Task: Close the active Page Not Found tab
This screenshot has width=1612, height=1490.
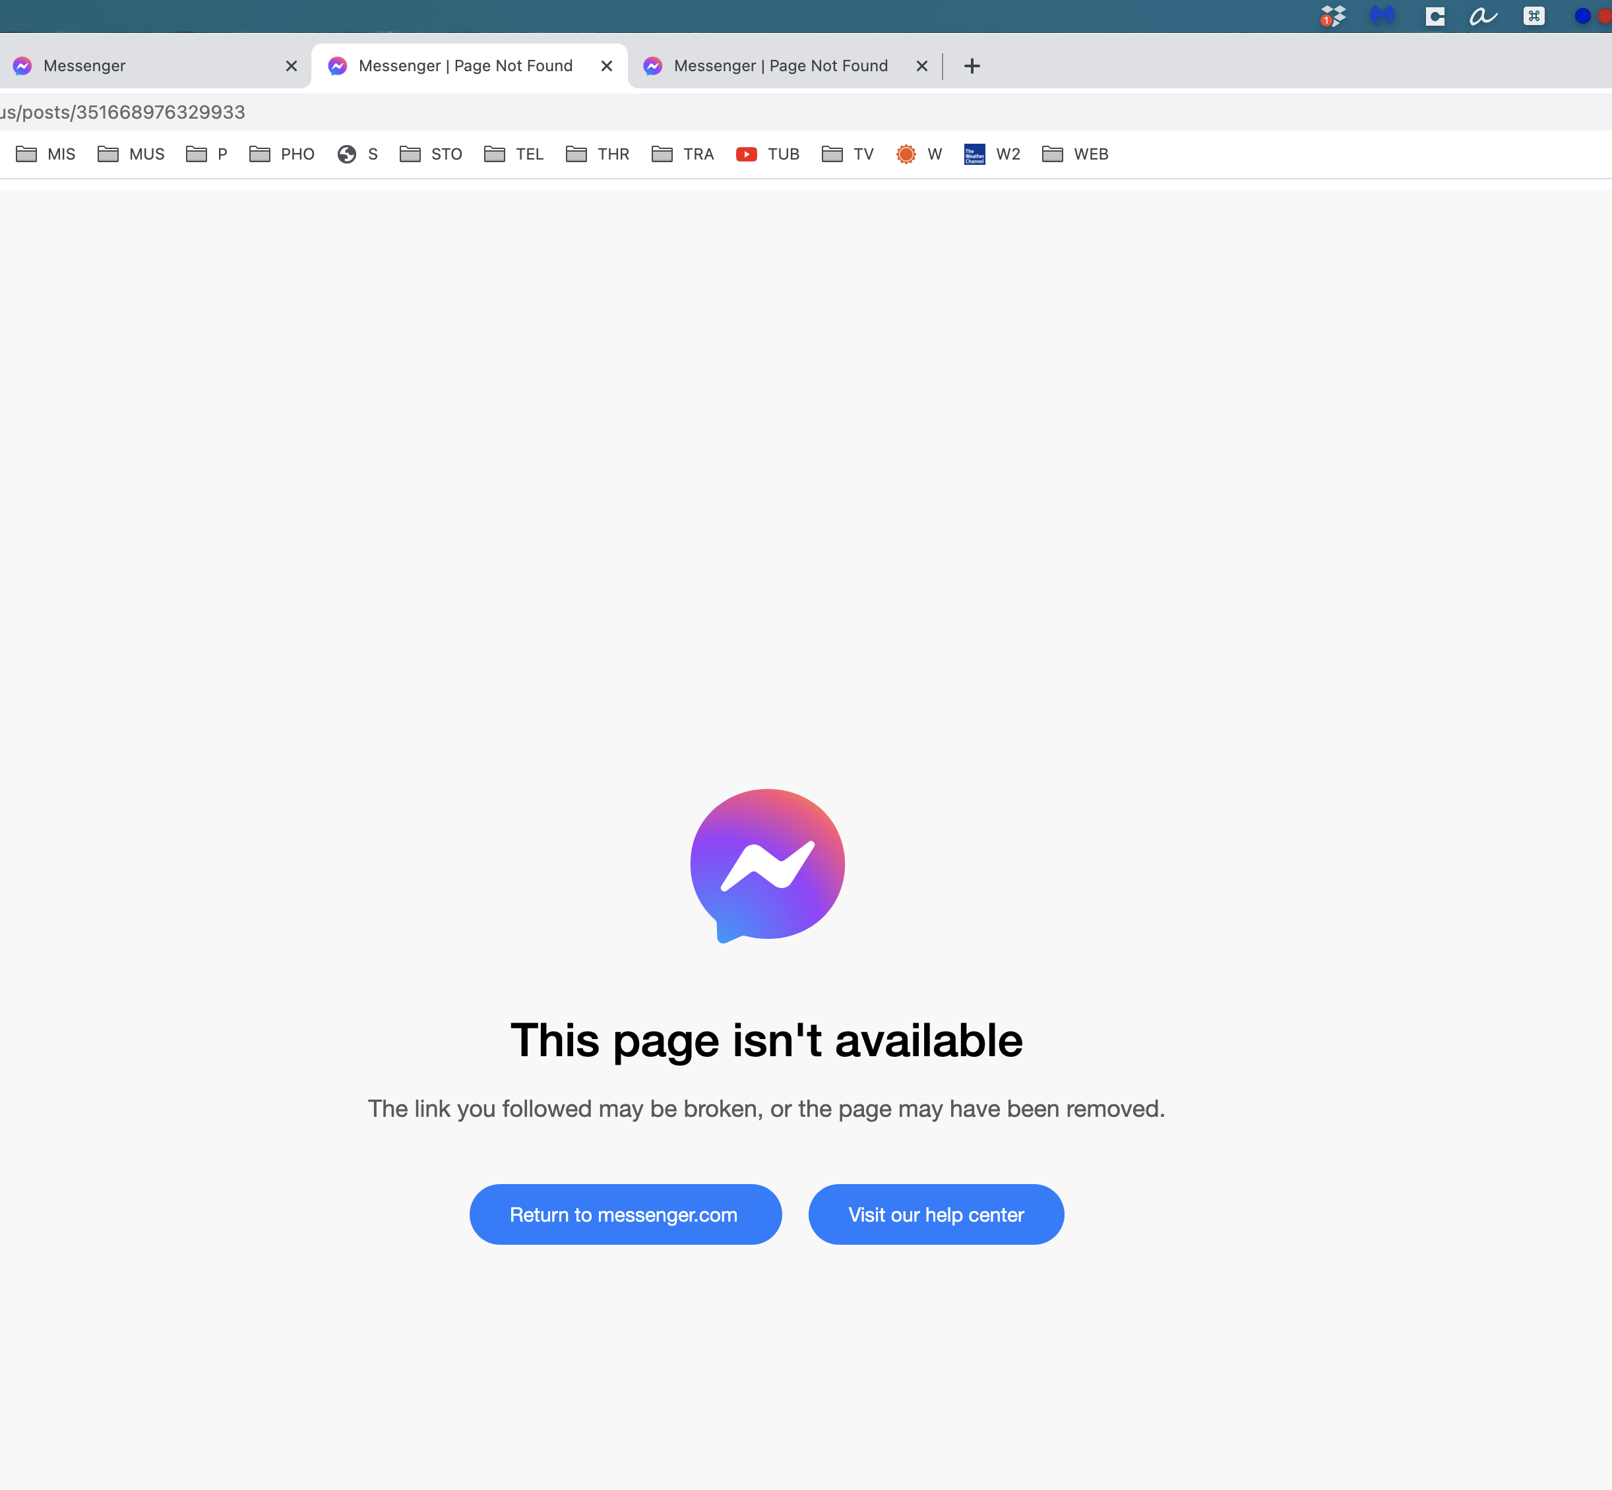Action: pyautogui.click(x=607, y=66)
